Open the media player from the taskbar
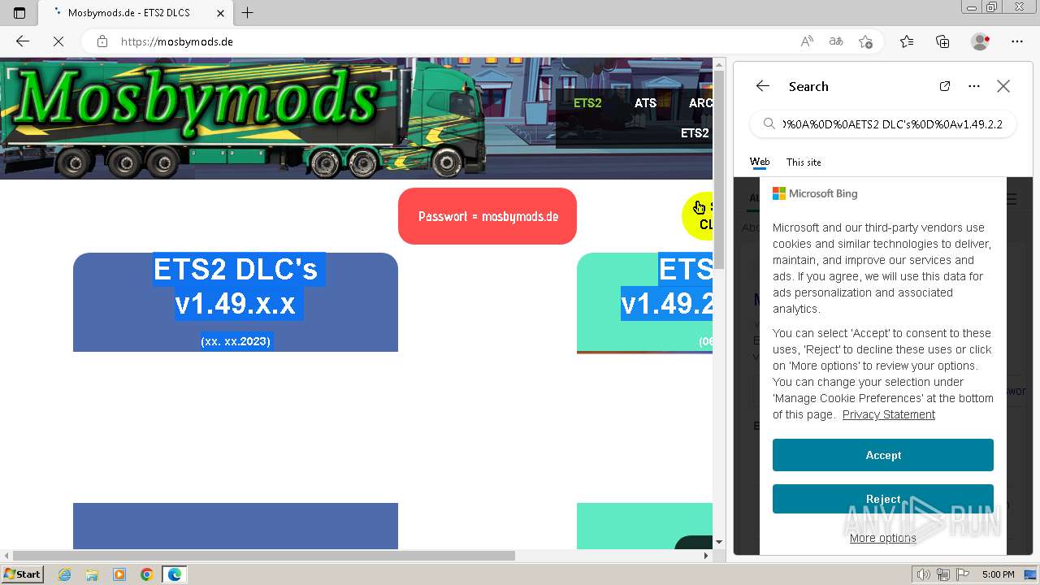 [x=119, y=574]
